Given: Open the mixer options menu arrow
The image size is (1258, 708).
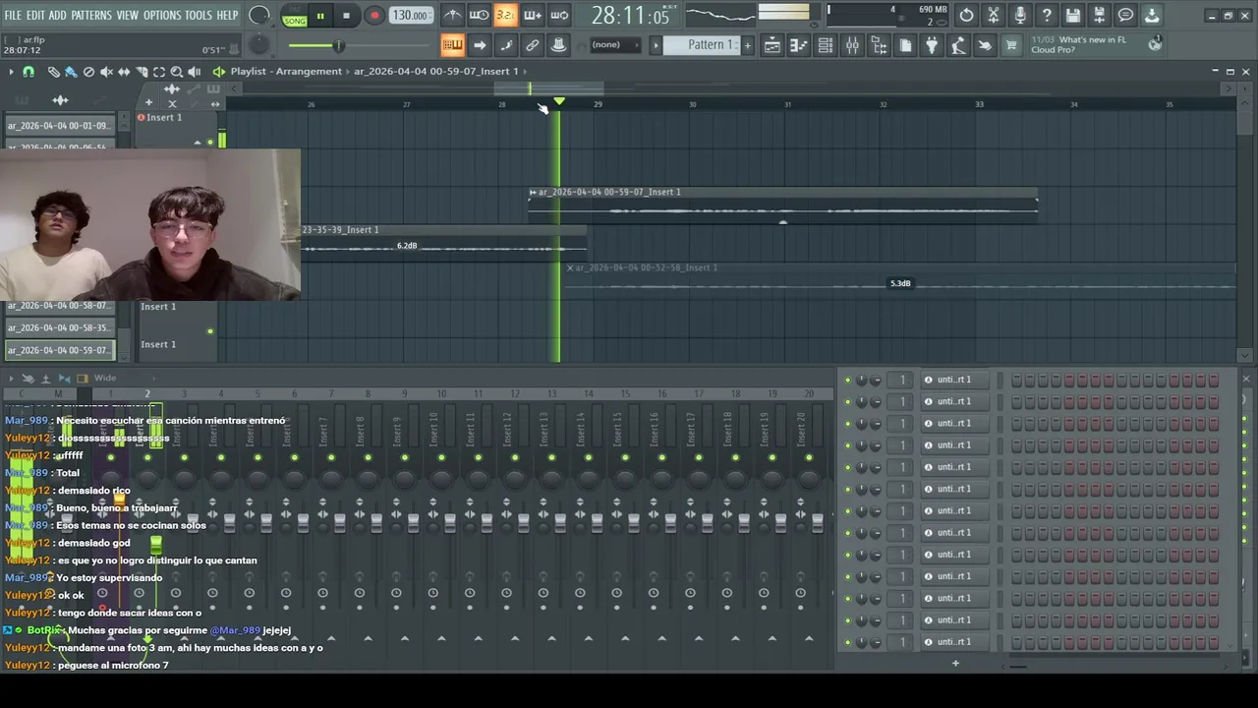Looking at the screenshot, I should 11,379.
